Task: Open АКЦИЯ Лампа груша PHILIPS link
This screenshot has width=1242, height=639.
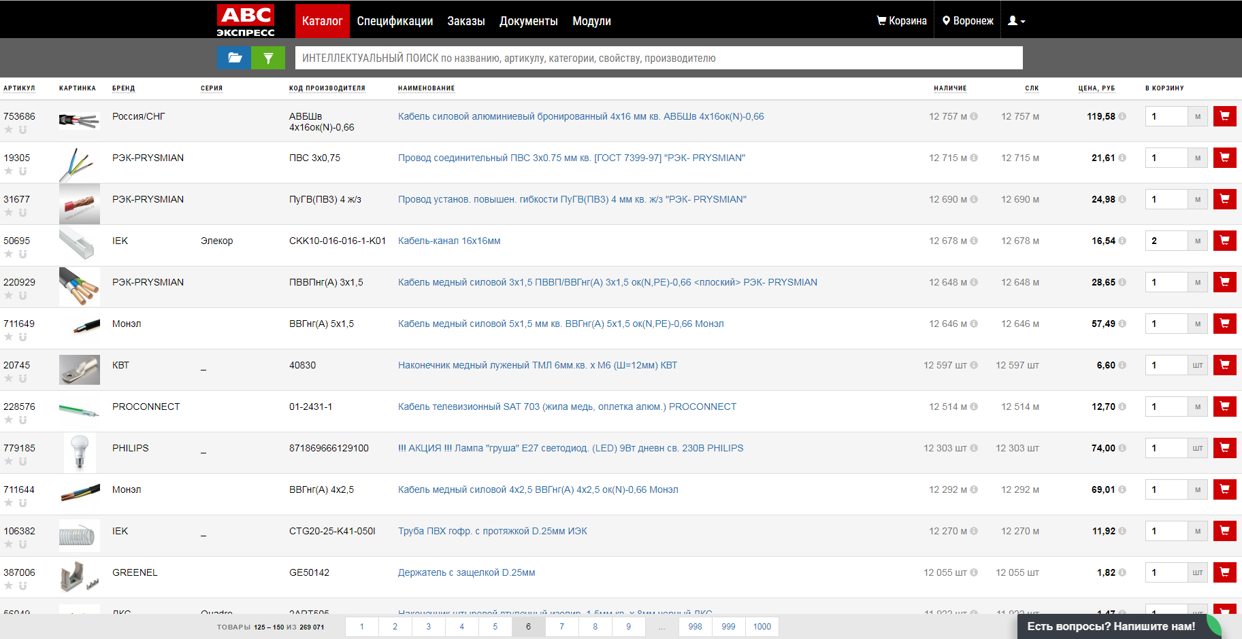Action: (x=570, y=448)
